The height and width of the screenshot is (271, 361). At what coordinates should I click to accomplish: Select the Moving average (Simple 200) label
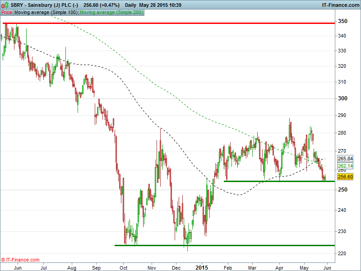111,13
